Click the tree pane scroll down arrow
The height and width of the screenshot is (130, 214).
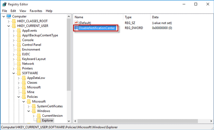pos(69,121)
